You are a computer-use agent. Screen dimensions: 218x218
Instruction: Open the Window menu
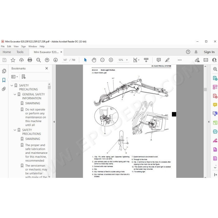[33, 46]
